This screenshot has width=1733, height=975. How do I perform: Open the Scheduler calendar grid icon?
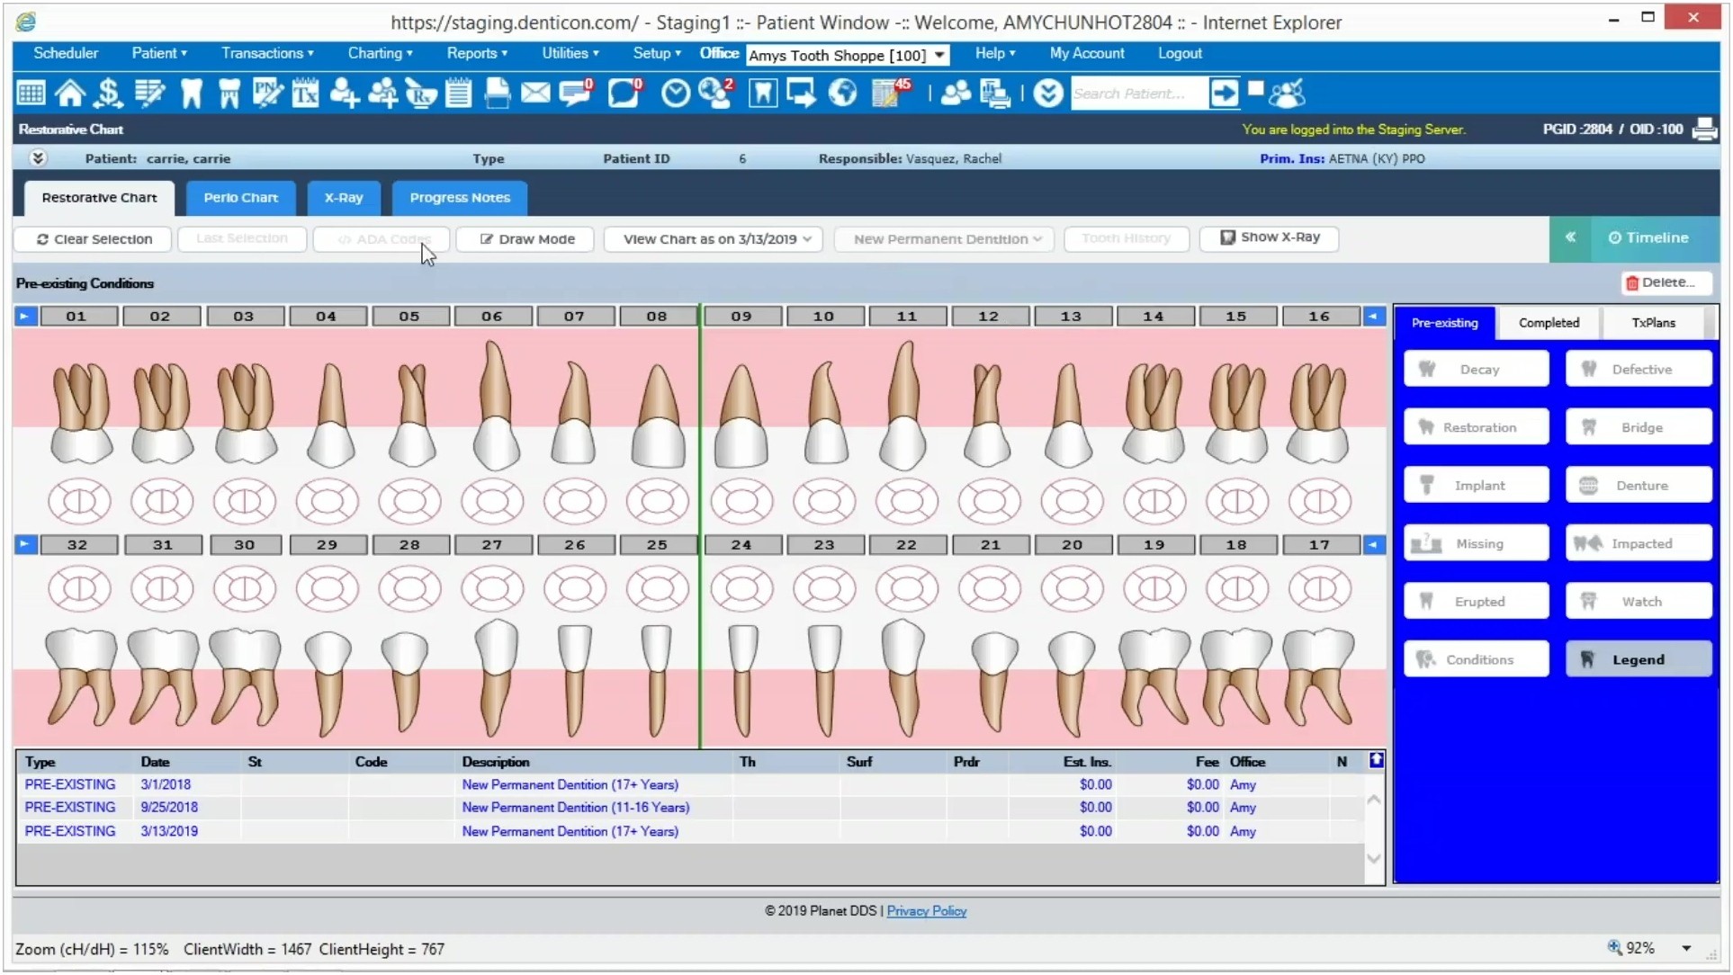pyautogui.click(x=31, y=93)
